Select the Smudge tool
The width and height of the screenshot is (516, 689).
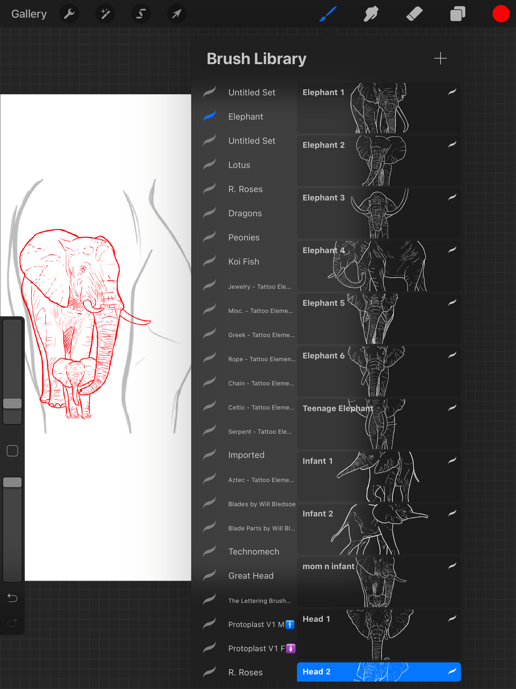pyautogui.click(x=371, y=14)
